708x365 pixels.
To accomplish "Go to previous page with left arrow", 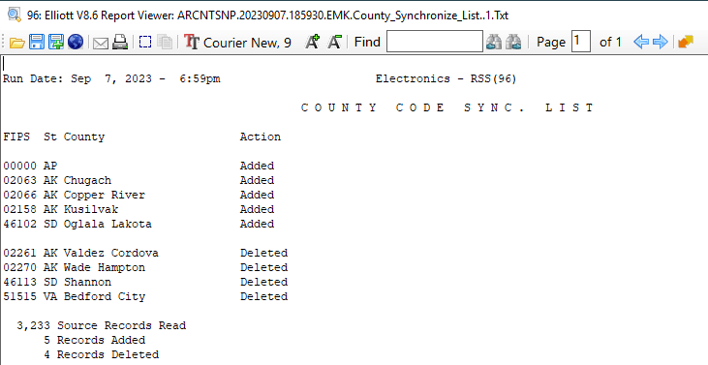I will tap(641, 42).
